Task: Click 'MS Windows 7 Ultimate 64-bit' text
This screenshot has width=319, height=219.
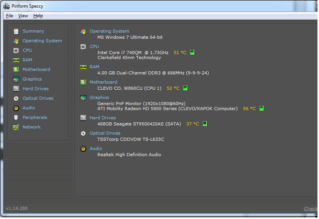Action: pyautogui.click(x=130, y=37)
